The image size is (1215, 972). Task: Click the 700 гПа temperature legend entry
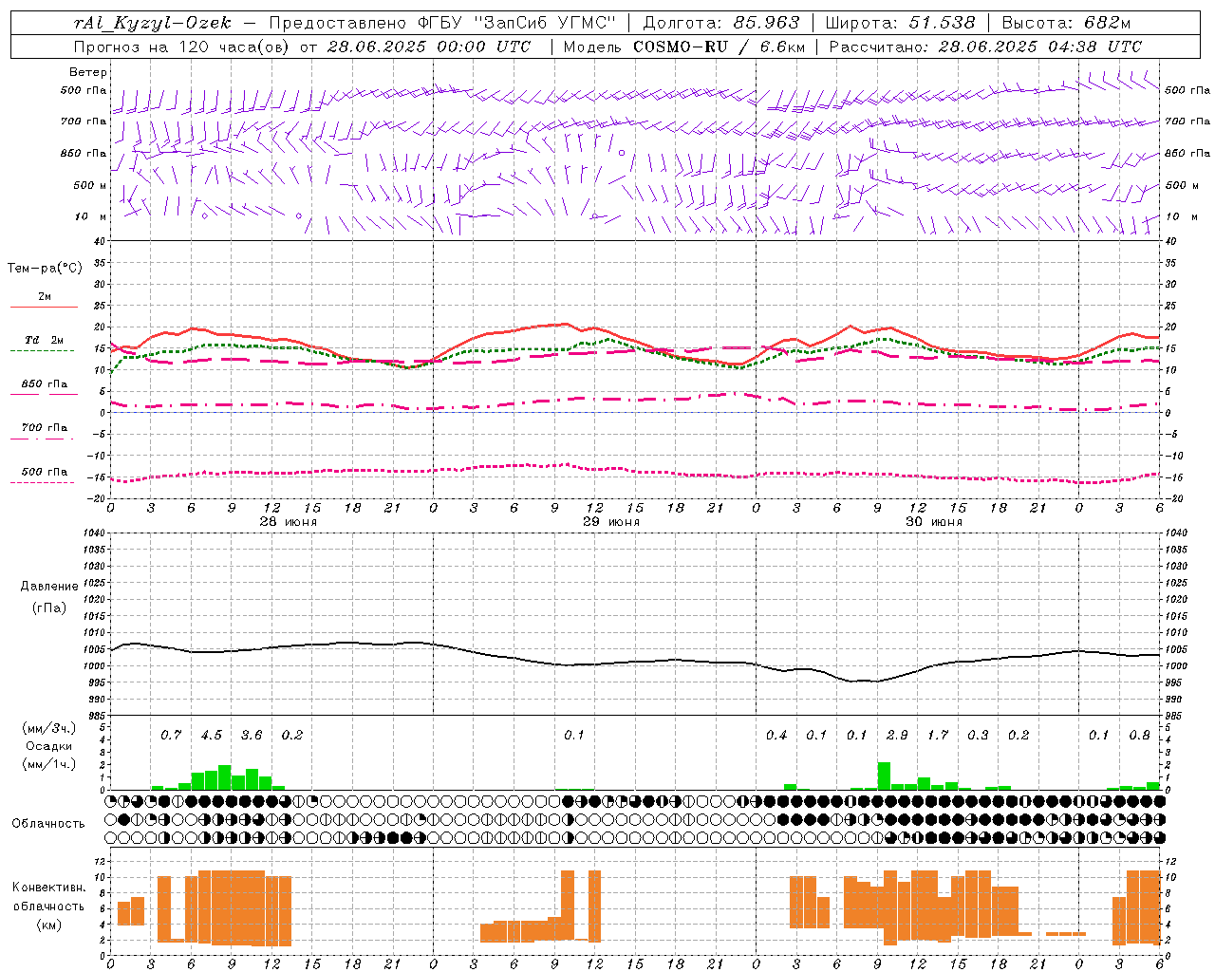[x=45, y=427]
